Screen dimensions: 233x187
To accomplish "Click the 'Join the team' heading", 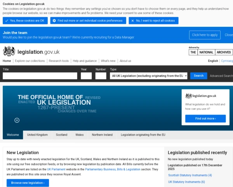I will 15,33.
